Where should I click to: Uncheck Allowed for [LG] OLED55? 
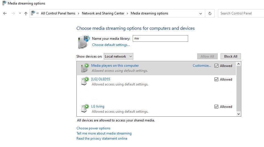pos(216,79)
